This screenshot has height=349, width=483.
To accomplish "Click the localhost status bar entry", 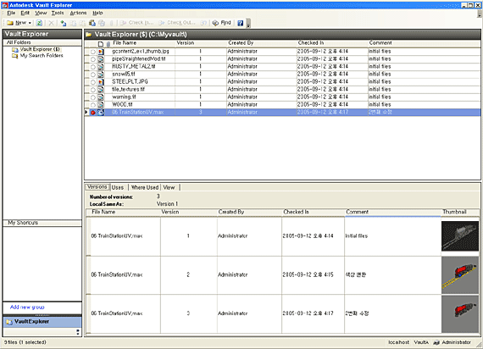I will pos(398,342).
